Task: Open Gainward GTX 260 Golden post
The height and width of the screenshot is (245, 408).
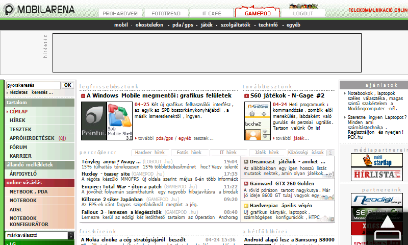Action: coord(282,184)
